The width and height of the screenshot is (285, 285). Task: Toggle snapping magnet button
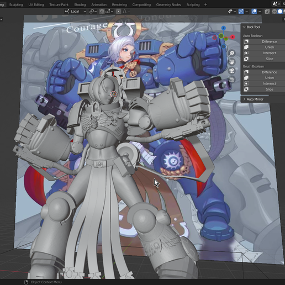point(102,12)
